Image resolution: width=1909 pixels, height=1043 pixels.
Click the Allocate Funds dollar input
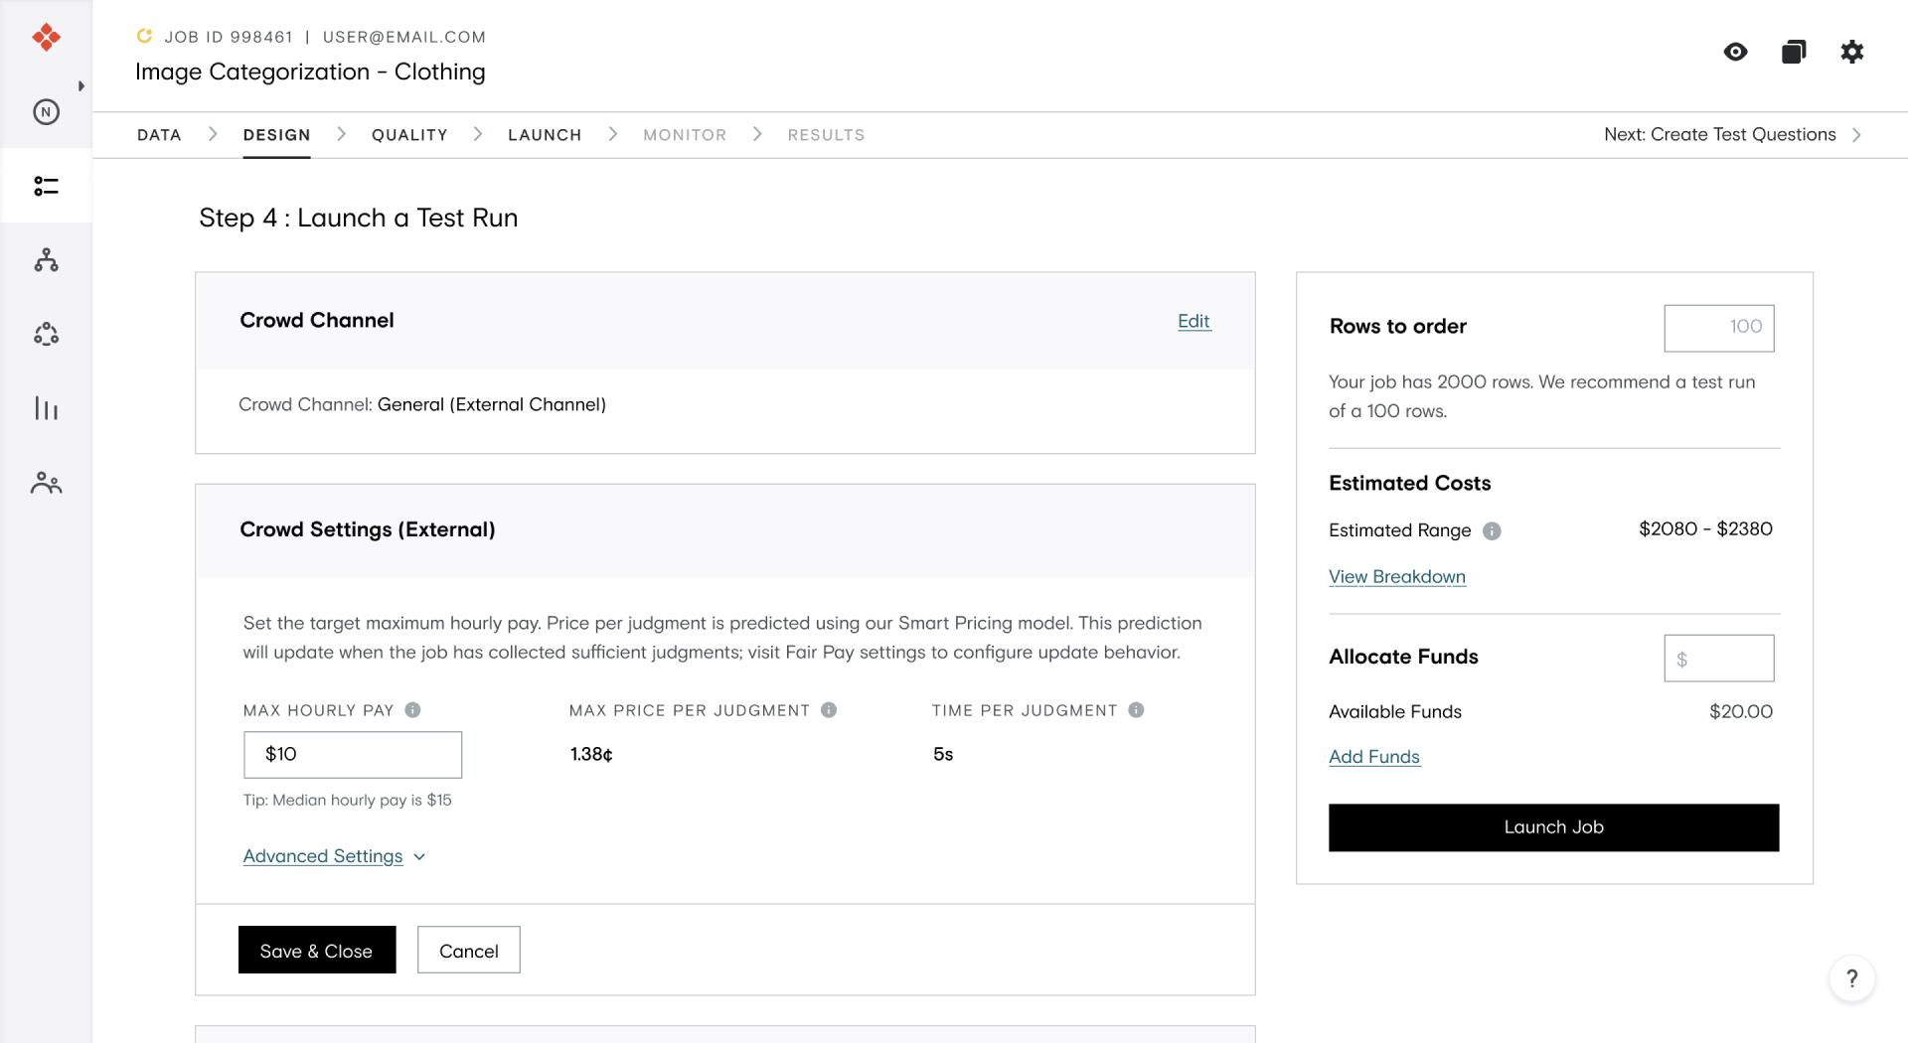click(x=1719, y=659)
